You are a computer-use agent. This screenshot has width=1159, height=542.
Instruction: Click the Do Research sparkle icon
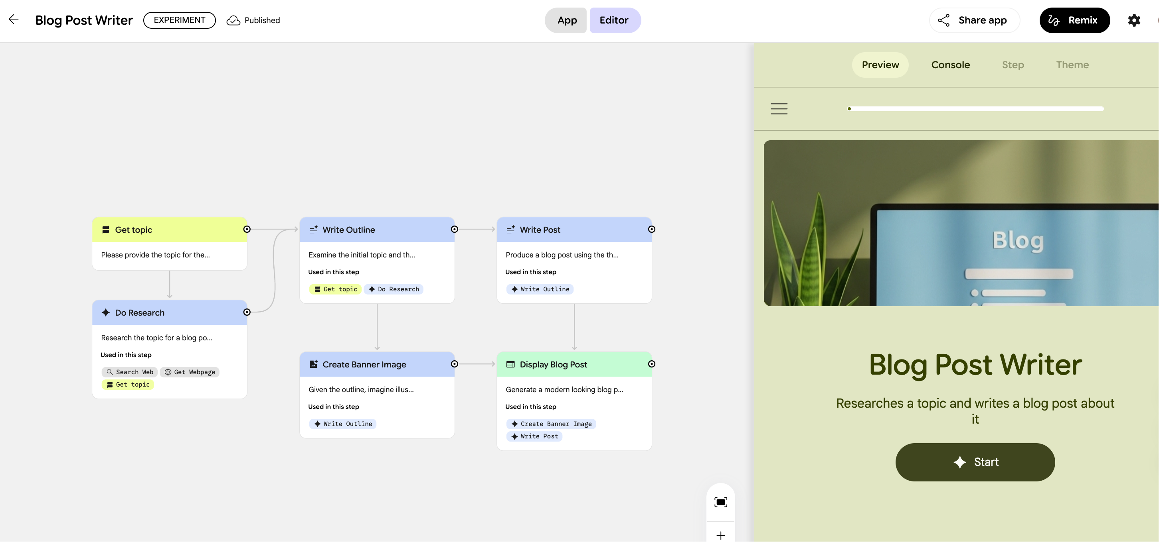[x=106, y=312]
